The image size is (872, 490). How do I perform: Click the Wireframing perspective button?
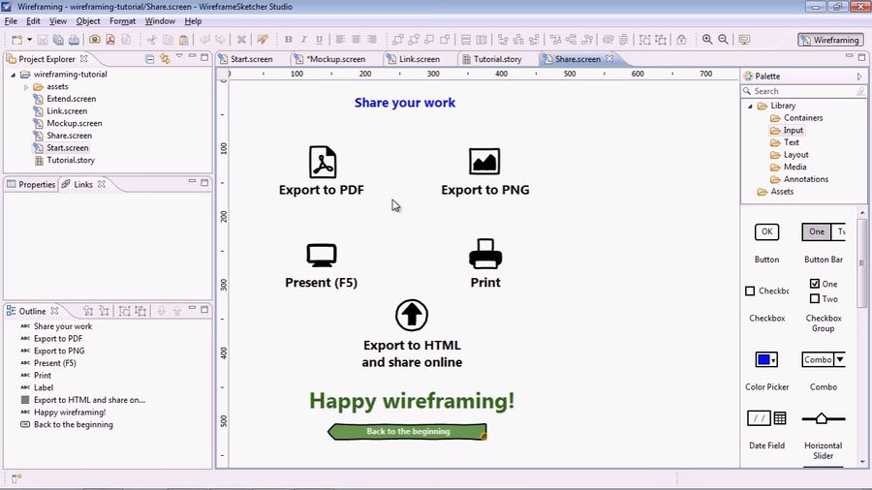point(830,40)
